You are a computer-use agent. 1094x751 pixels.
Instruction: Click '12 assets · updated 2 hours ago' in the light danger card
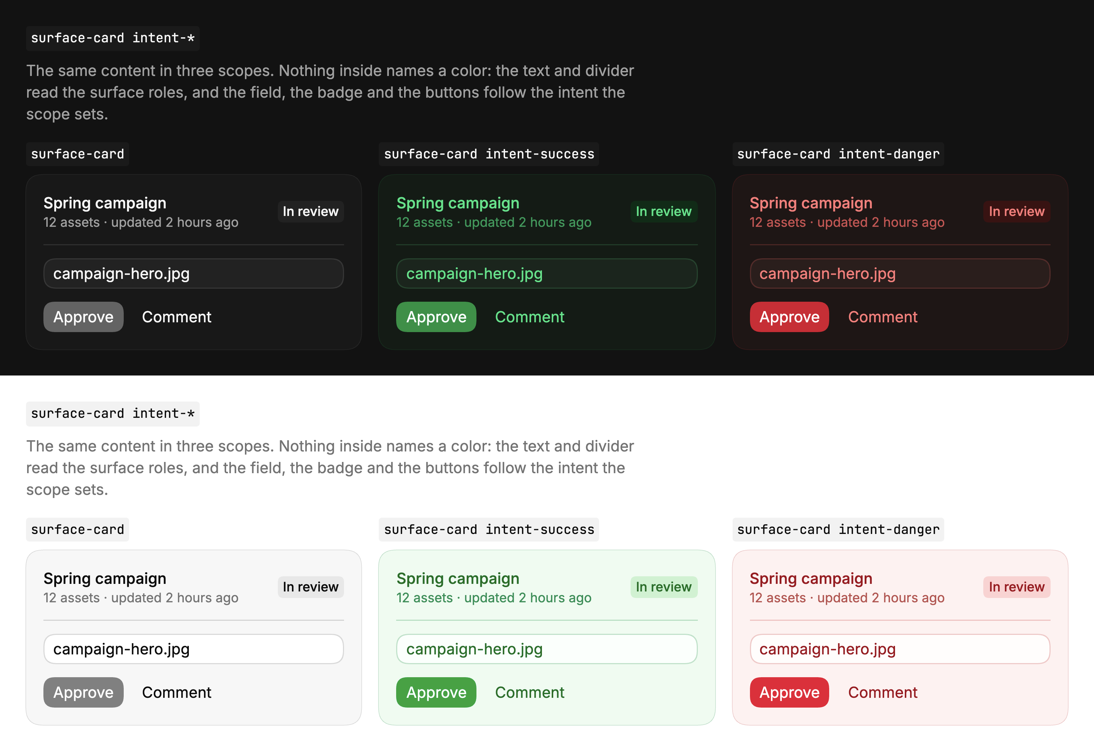pyautogui.click(x=847, y=598)
